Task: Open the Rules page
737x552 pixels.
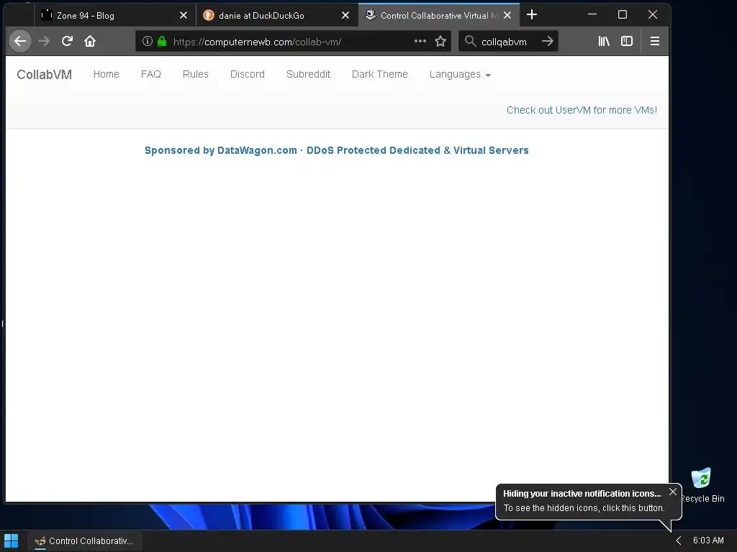Action: coord(196,74)
